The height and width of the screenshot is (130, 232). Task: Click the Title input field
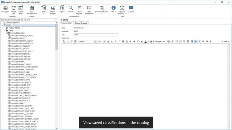click(96, 35)
